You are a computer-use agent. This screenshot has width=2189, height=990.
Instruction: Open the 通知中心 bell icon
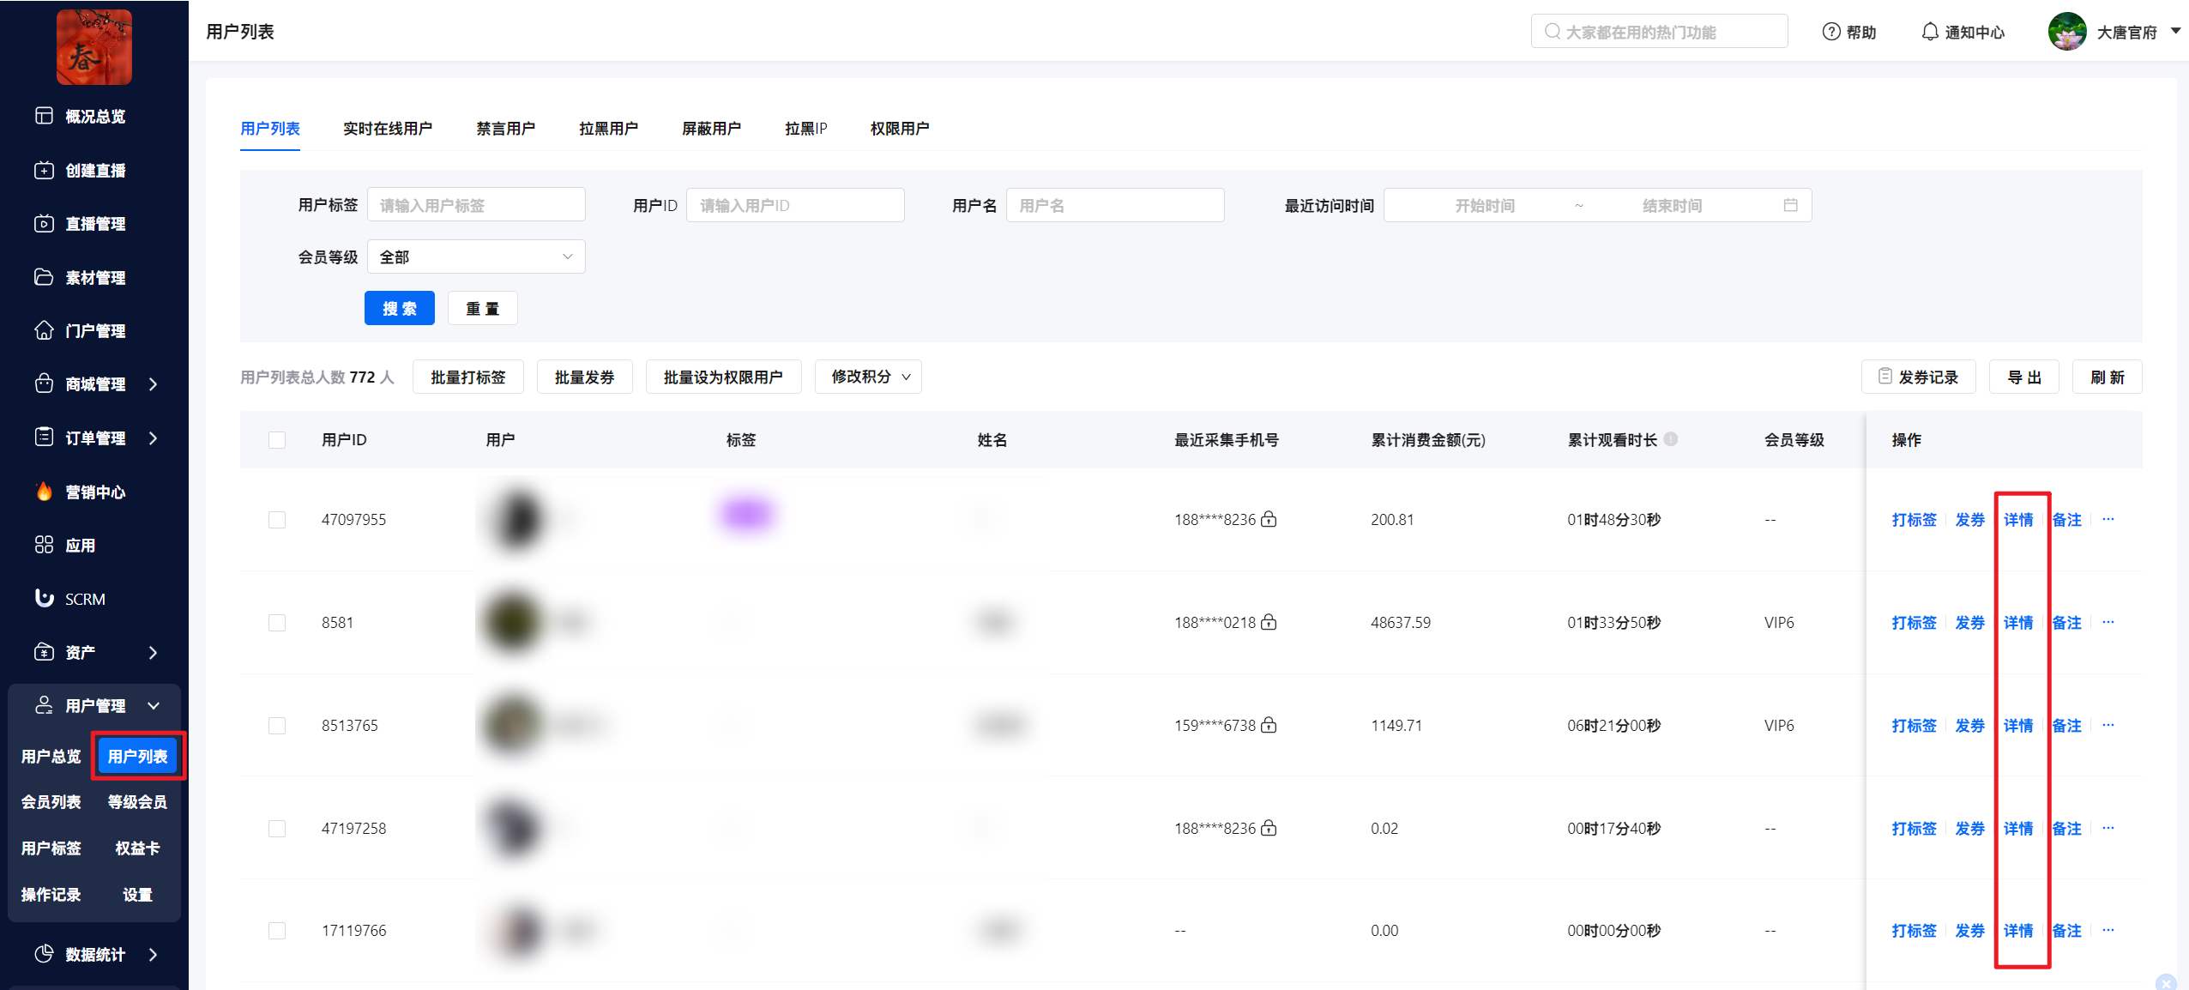coord(1929,32)
